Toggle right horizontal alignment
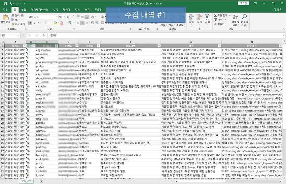Screen dimensions: 286x184 coord(86,23)
